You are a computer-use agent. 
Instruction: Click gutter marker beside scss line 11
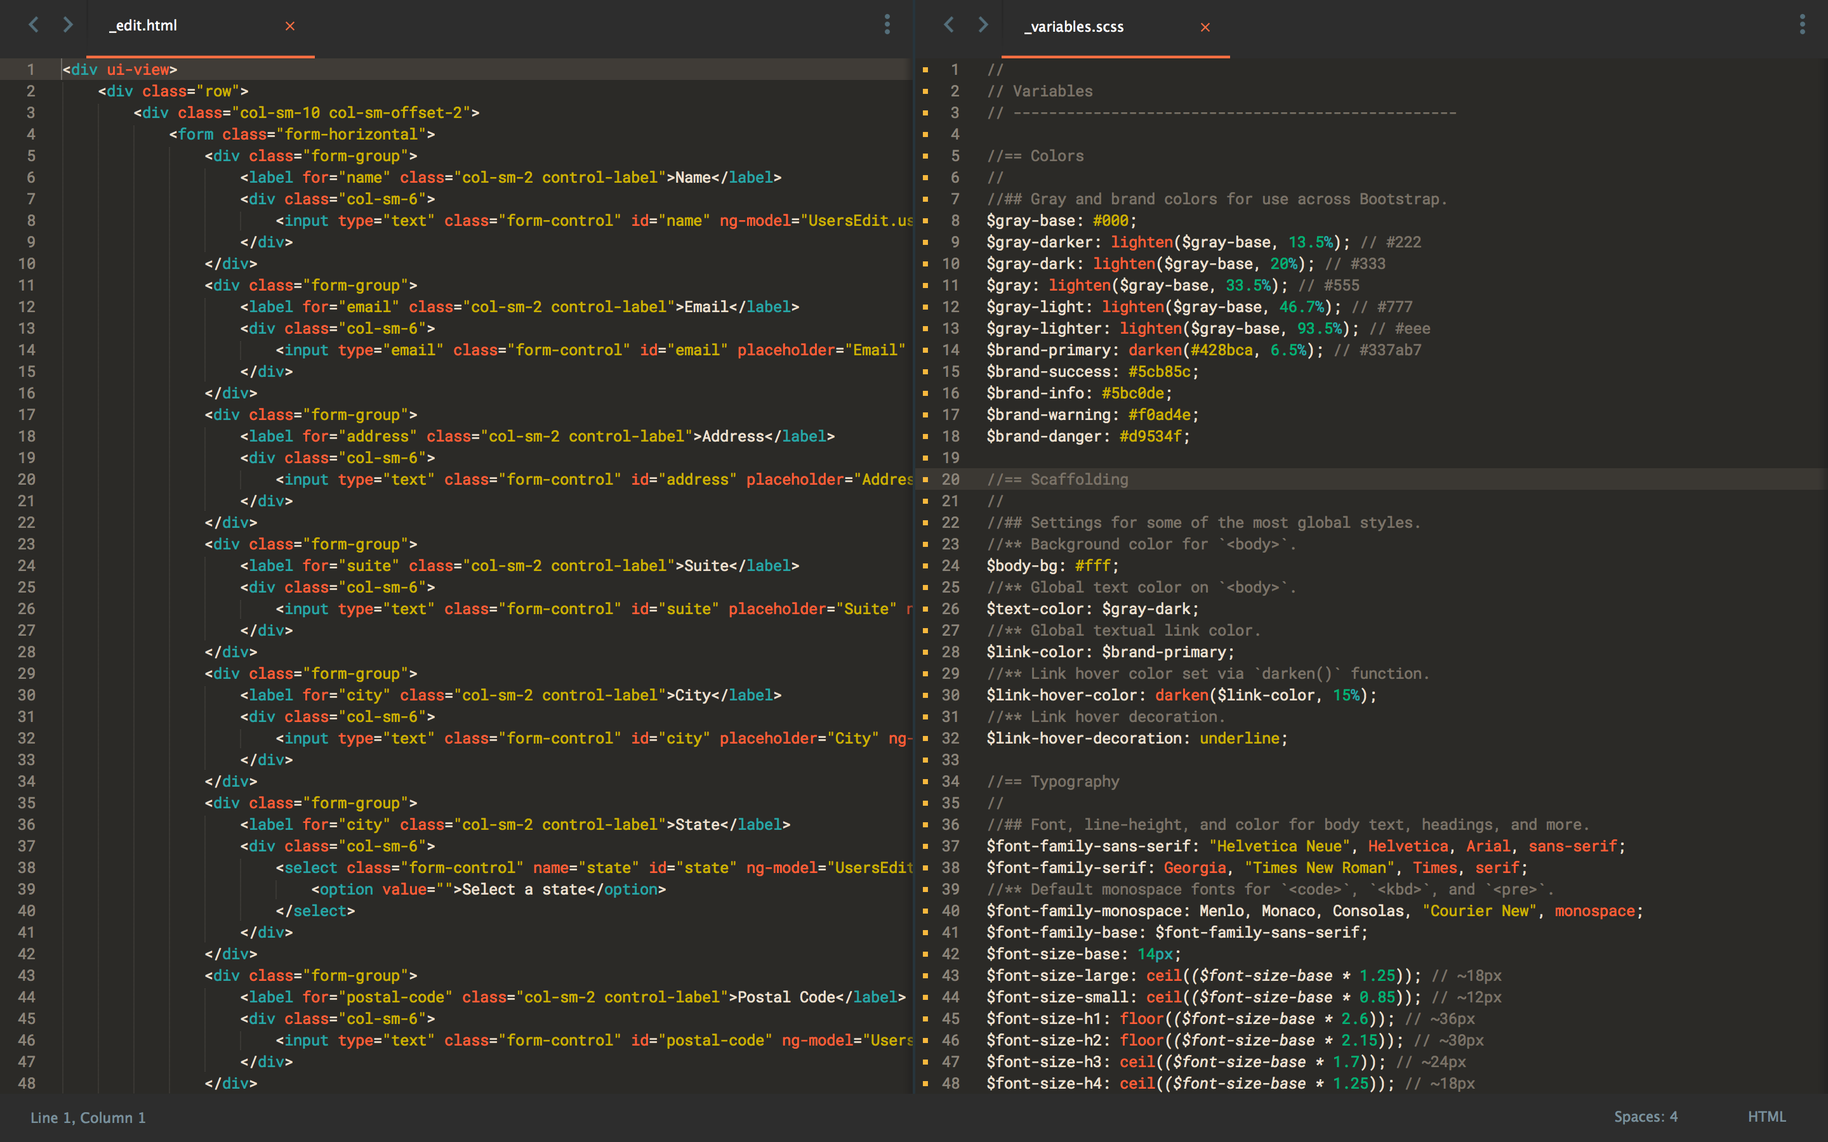(925, 285)
